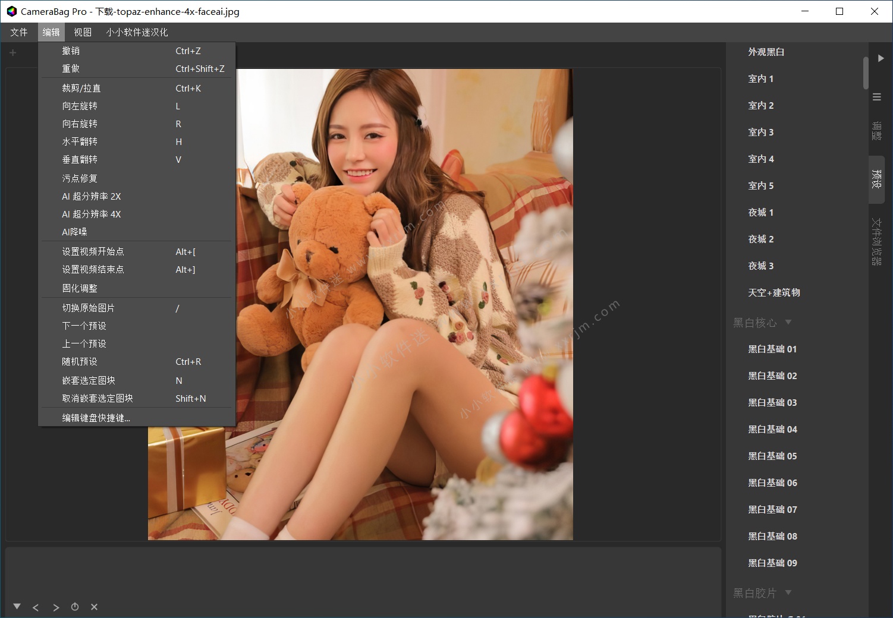Open the hamburger menu in the right sidebar

click(877, 97)
